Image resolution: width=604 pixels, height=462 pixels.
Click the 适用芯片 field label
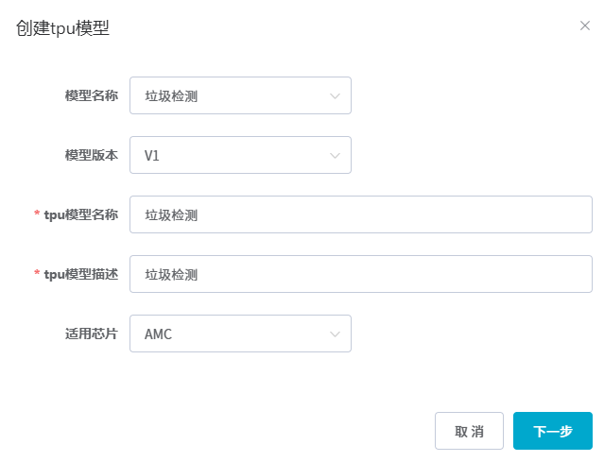coord(91,334)
